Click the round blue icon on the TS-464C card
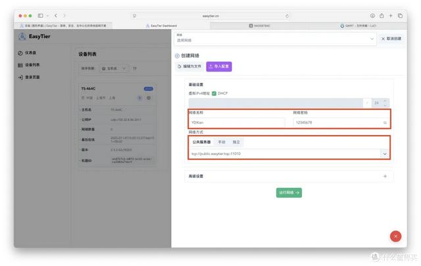The image size is (421, 266). click(139, 98)
